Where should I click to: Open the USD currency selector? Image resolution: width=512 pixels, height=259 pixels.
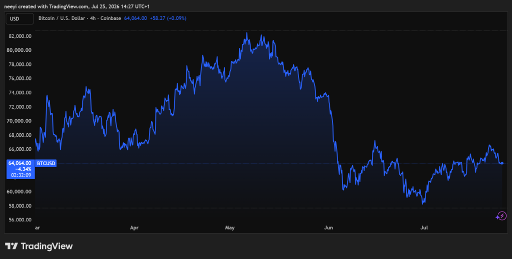click(19, 18)
